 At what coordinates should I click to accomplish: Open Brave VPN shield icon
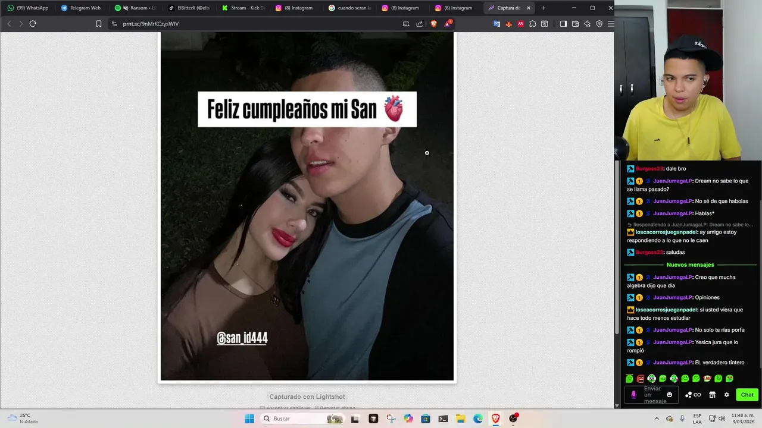tap(599, 24)
